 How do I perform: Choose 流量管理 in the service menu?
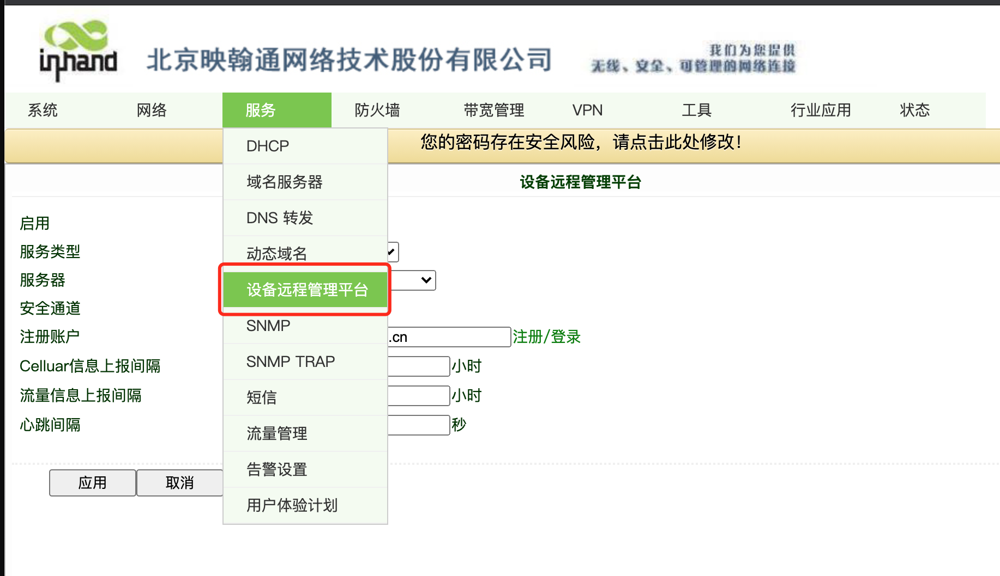276,433
